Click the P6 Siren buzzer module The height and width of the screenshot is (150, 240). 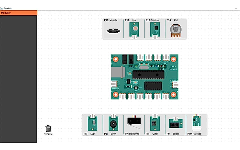click(113, 124)
